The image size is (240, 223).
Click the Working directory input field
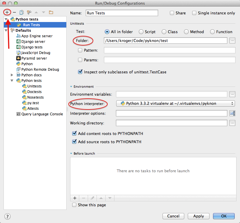[x=172, y=123]
